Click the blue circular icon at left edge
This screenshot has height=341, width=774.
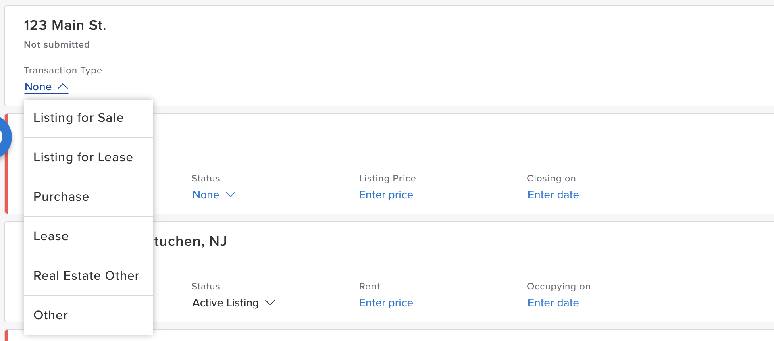point(4,137)
